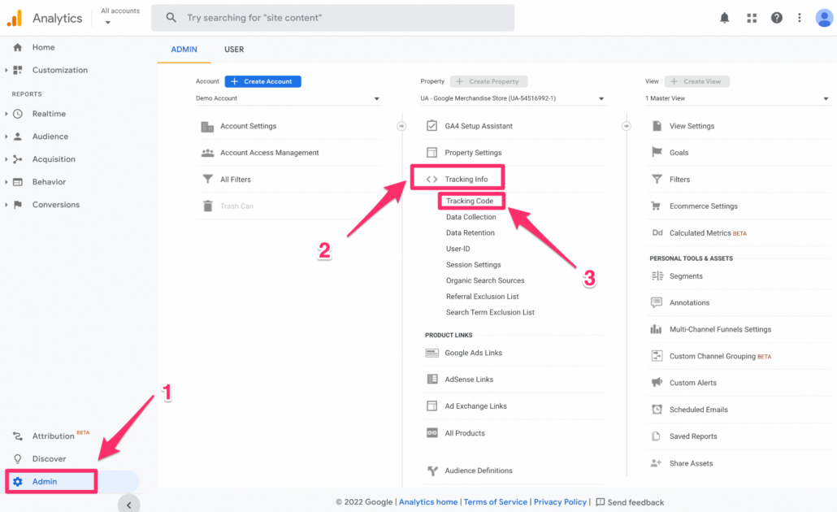Collapse the left sidebar with chevron button

click(x=128, y=505)
